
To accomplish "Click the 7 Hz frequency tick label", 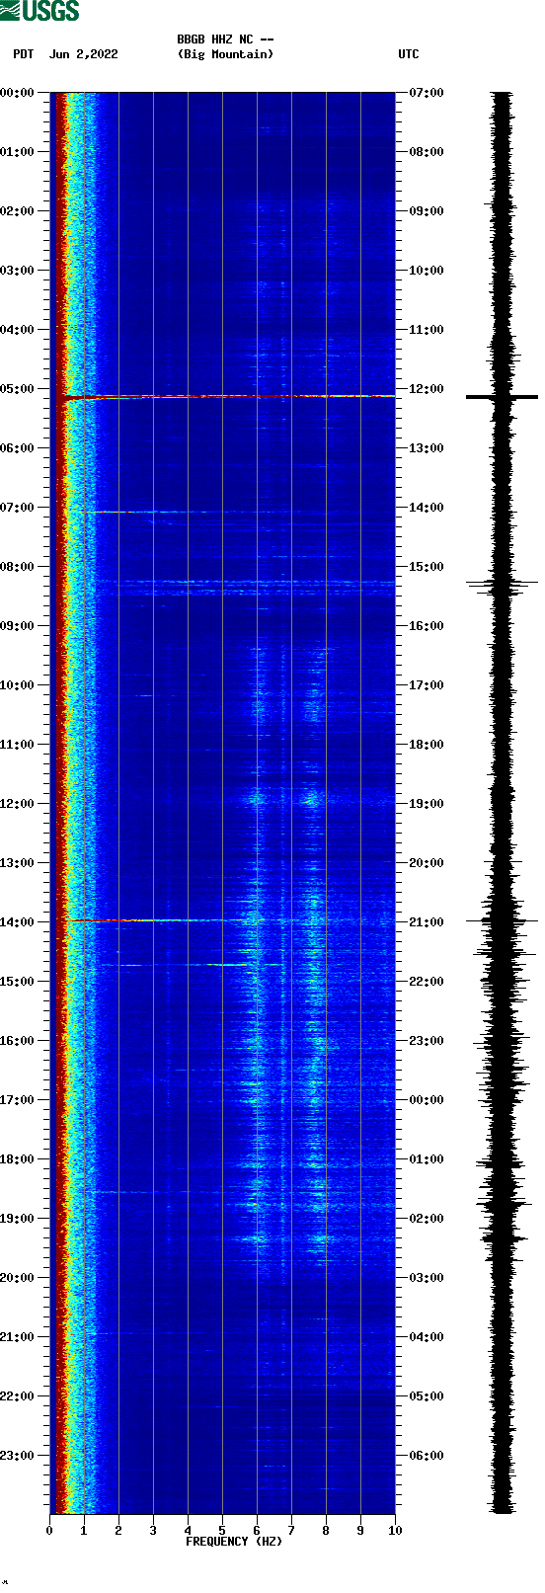I will click(x=291, y=1531).
